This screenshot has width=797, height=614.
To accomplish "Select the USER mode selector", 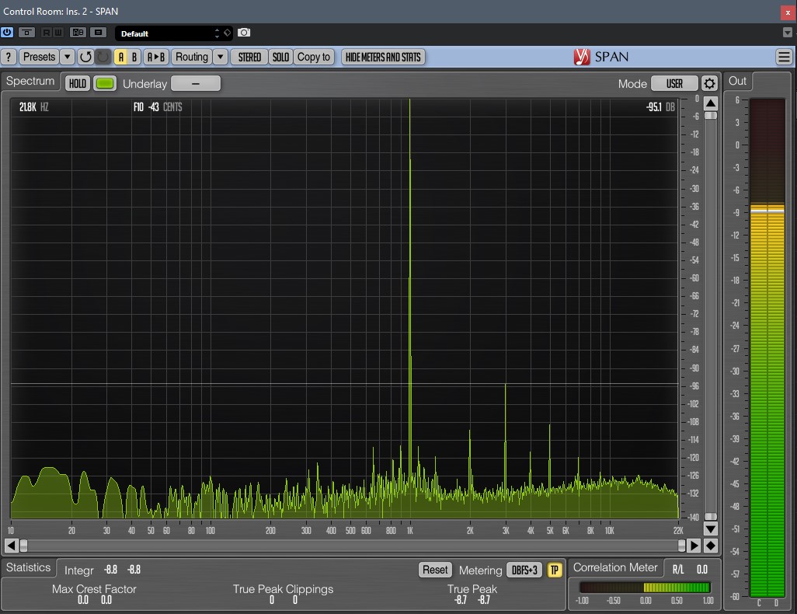I will [674, 83].
